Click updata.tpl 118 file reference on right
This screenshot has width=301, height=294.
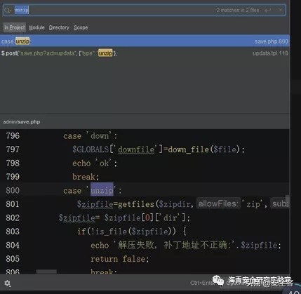pos(270,53)
